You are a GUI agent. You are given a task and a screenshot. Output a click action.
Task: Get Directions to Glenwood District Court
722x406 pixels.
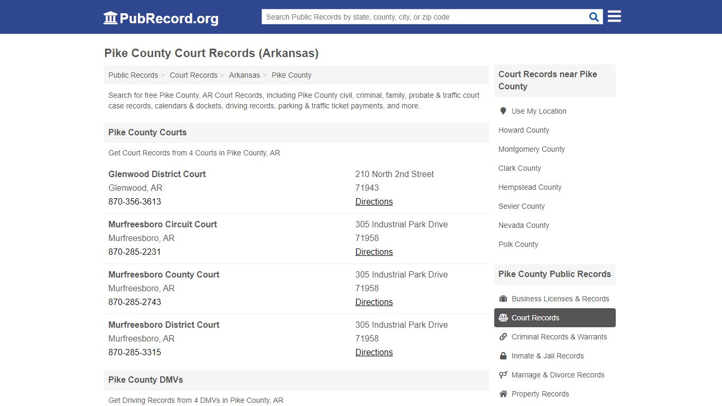pyautogui.click(x=374, y=201)
